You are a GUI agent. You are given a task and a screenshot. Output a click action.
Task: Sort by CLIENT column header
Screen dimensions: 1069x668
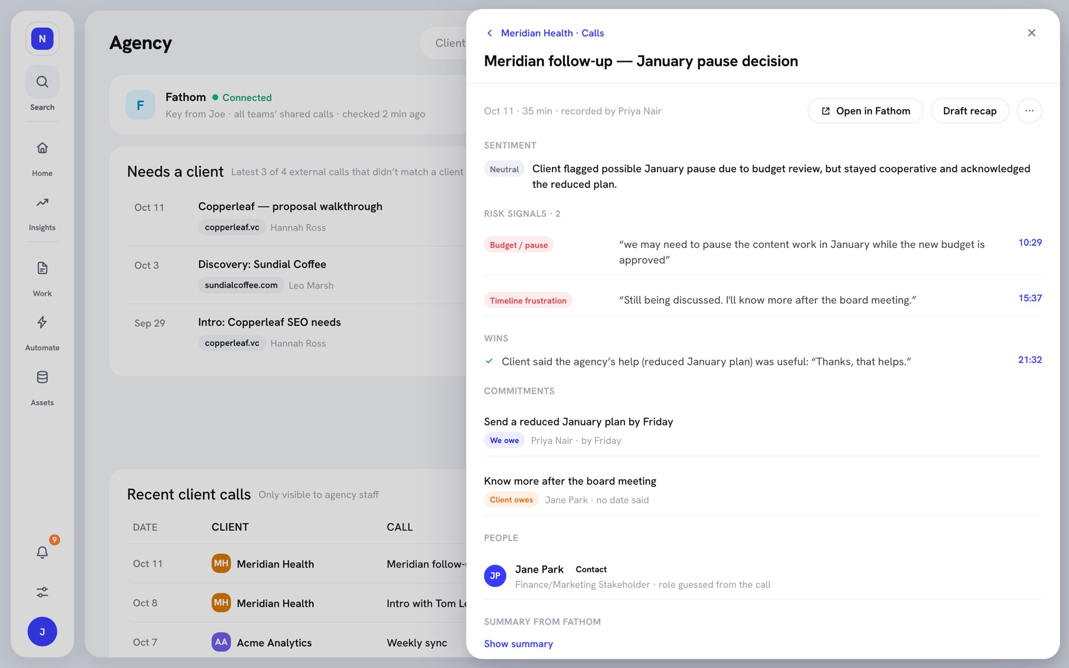pos(230,527)
